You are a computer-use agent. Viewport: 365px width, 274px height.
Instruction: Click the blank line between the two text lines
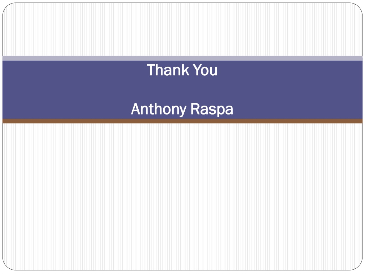(182, 90)
